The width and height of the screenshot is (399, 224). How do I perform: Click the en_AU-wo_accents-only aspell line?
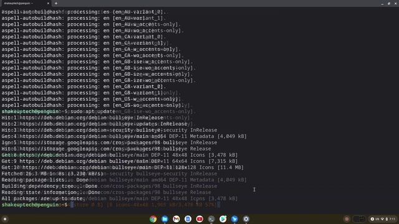click(93, 30)
